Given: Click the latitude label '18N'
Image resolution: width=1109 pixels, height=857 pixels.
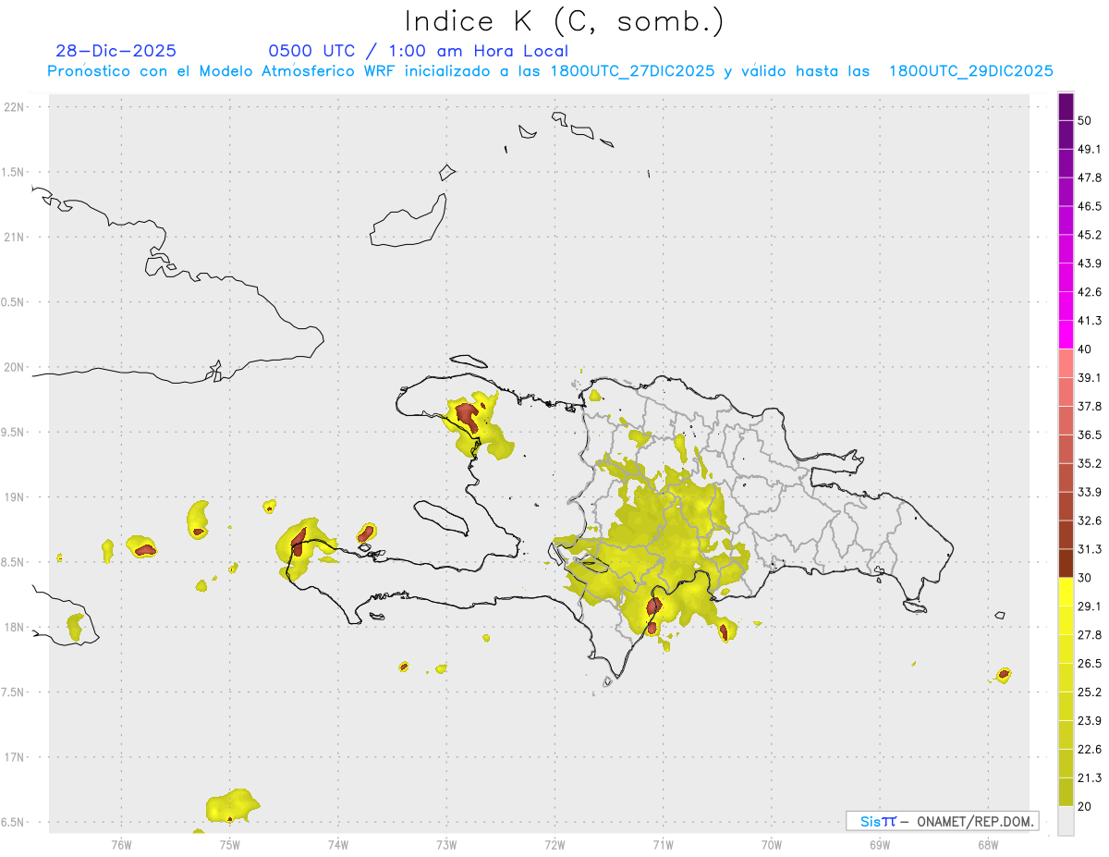Looking at the screenshot, I should [16, 627].
